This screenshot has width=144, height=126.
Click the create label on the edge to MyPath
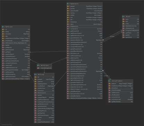[x=112, y=36]
